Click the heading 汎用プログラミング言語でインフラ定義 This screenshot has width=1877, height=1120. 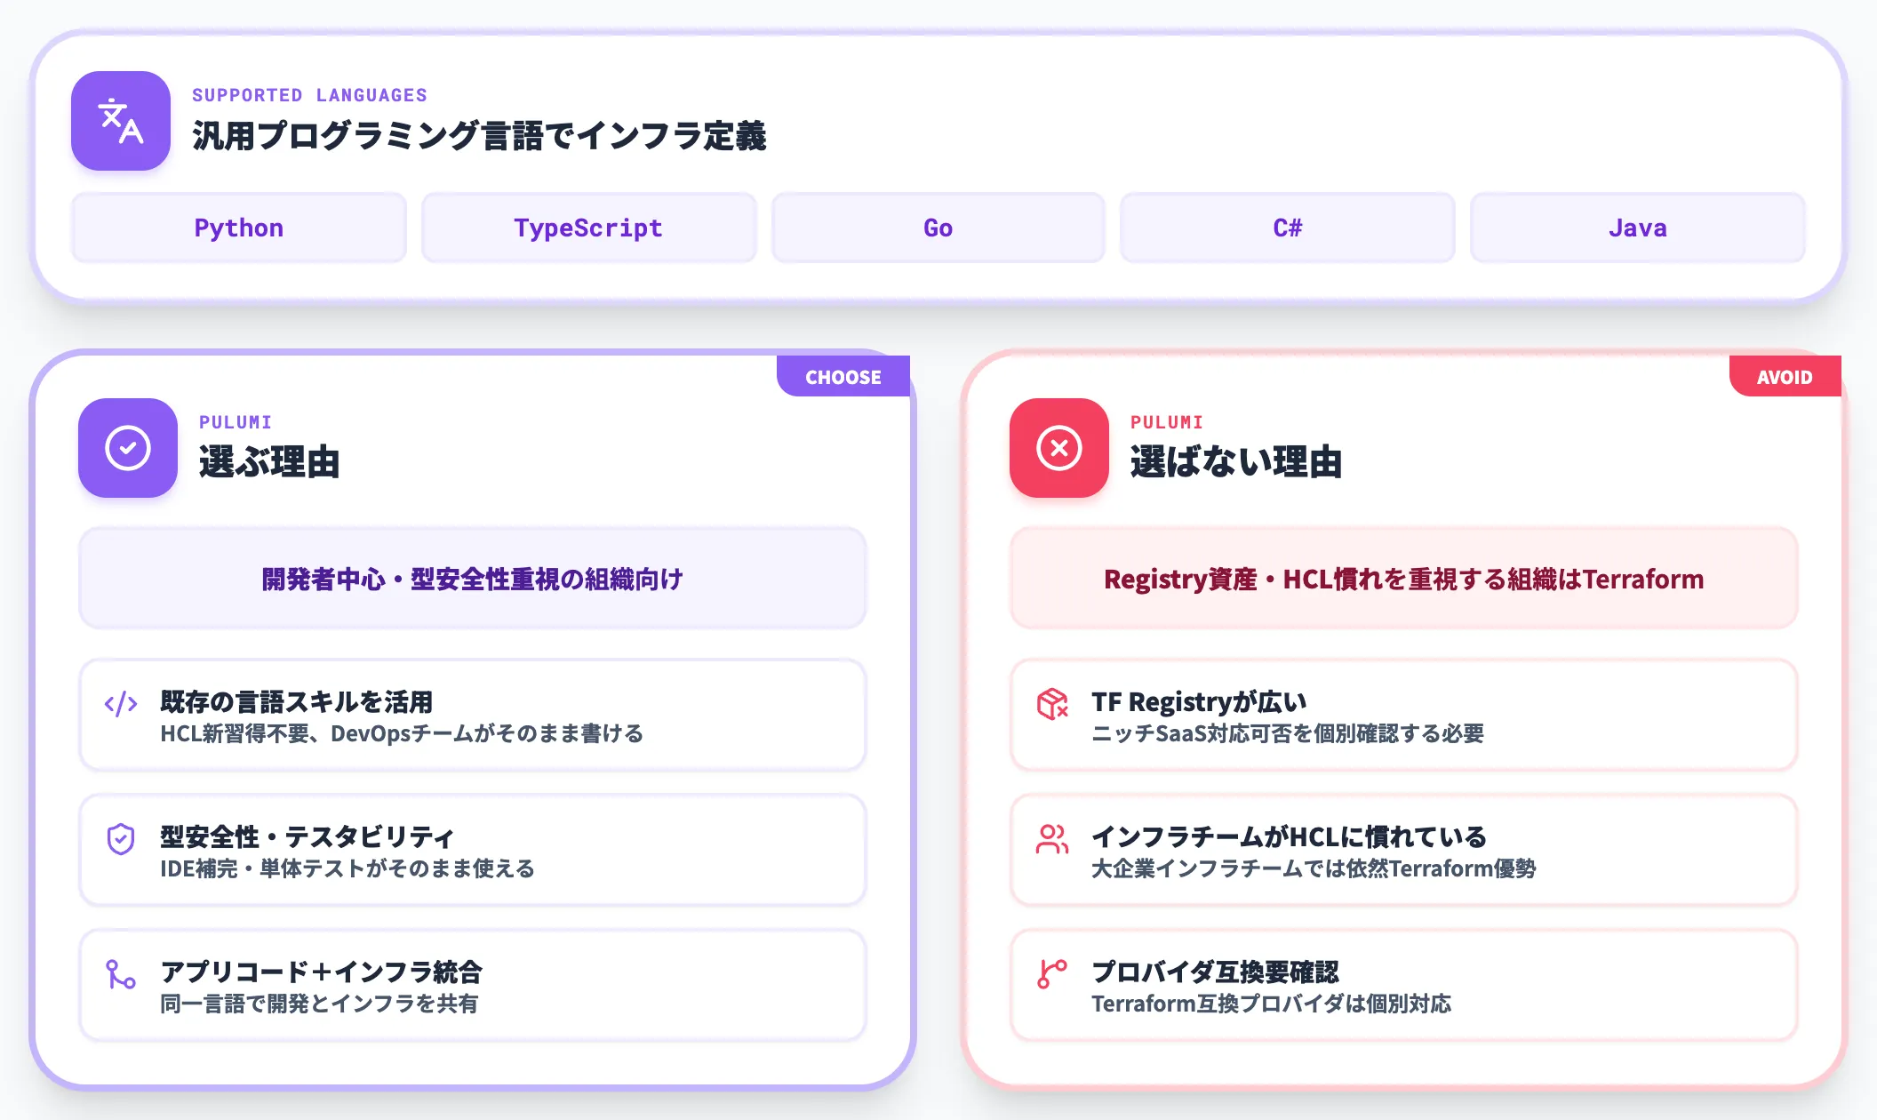pyautogui.click(x=479, y=136)
